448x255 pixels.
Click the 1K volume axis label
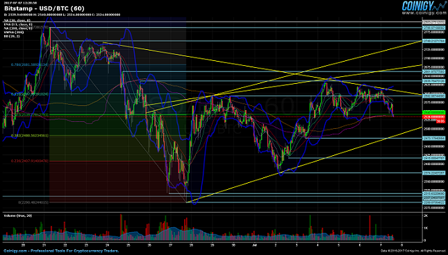click(426, 228)
